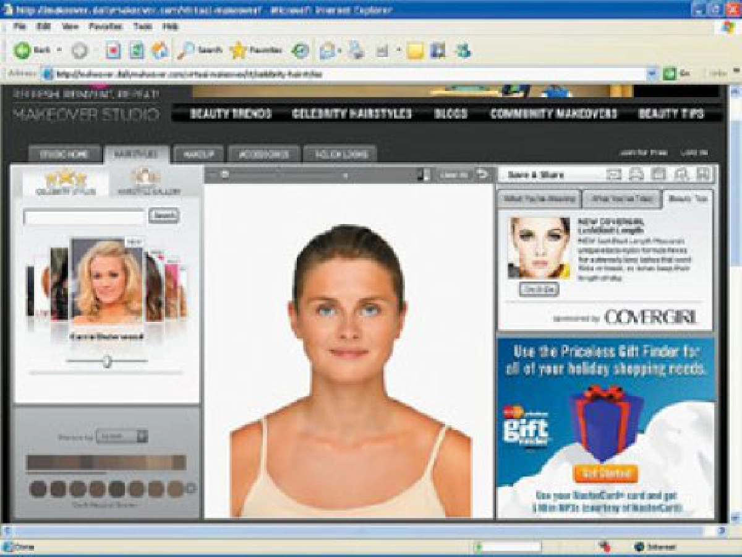Image resolution: width=742 pixels, height=557 pixels.
Task: Click the Mail icon in the browser toolbar
Action: pyautogui.click(x=327, y=51)
